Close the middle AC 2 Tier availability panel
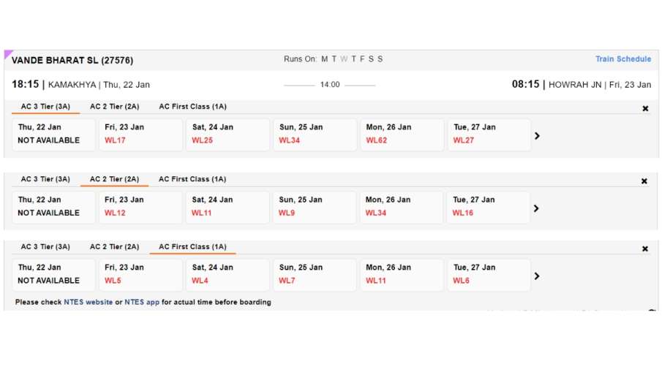 (x=644, y=181)
